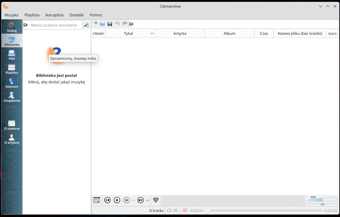Open the Pliki file browser panel

(x=12, y=55)
